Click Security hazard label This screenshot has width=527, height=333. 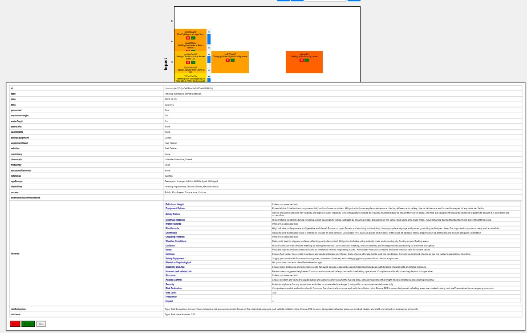click(170, 284)
